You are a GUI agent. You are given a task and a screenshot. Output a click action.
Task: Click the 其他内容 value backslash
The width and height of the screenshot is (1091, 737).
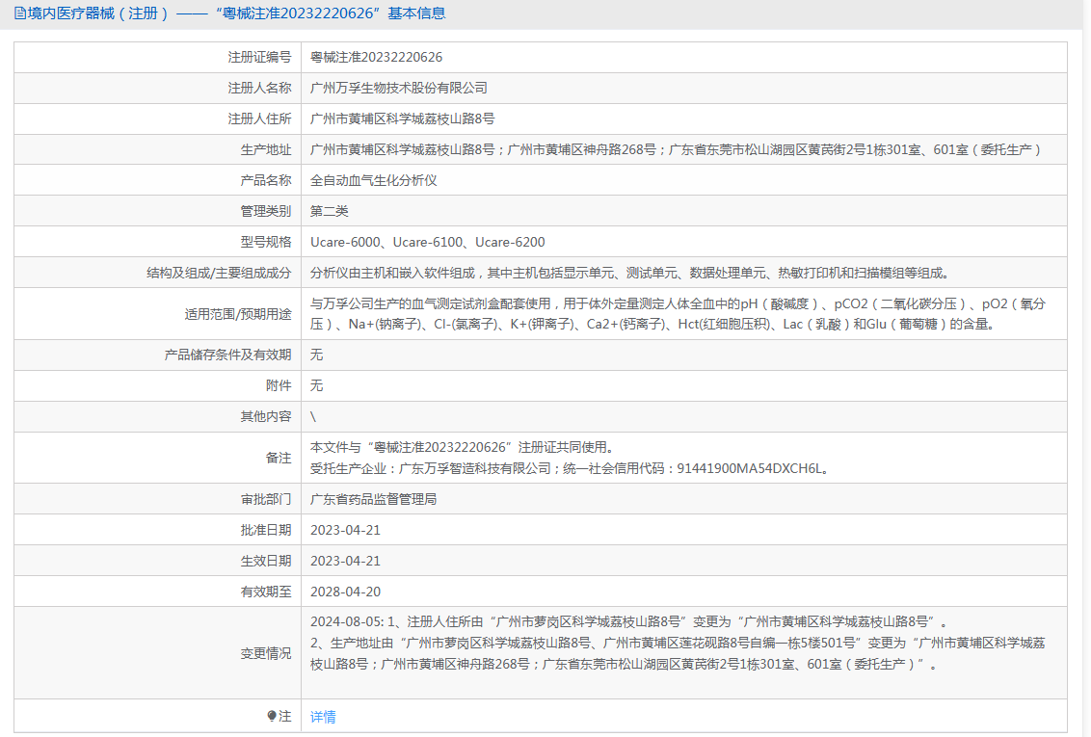pyautogui.click(x=313, y=416)
